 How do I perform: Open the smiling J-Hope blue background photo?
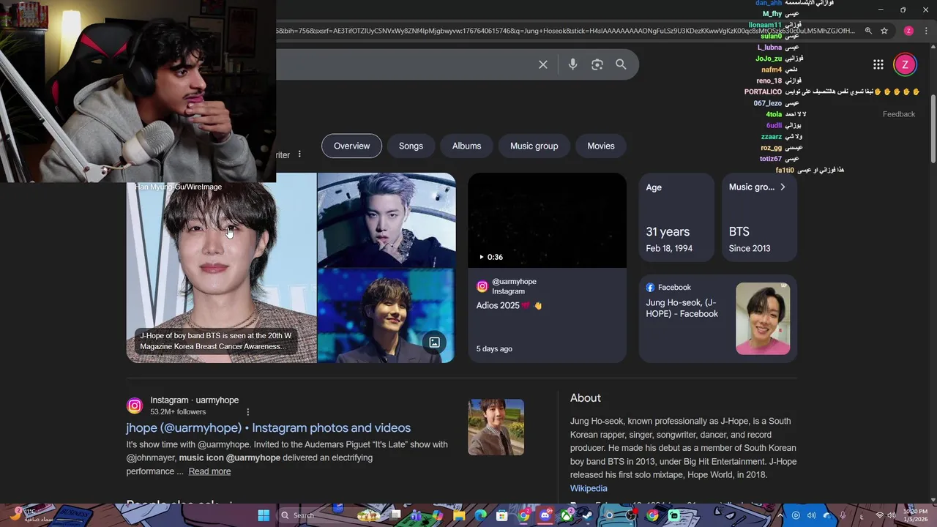(x=387, y=315)
